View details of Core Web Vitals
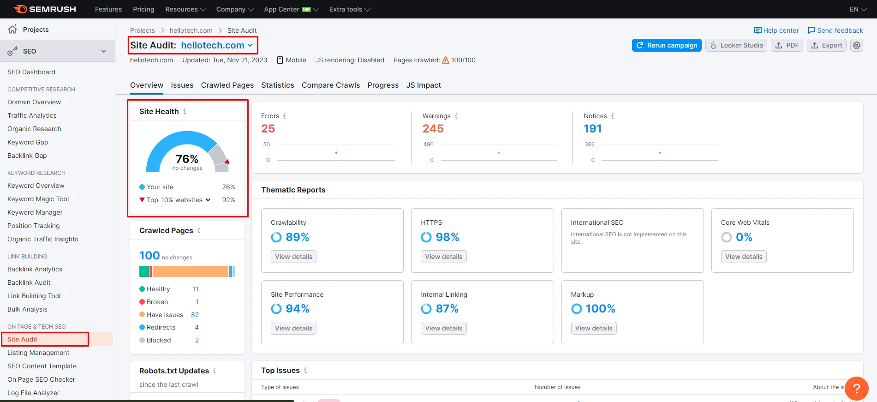Screen dimensions: 877x402 [744, 257]
